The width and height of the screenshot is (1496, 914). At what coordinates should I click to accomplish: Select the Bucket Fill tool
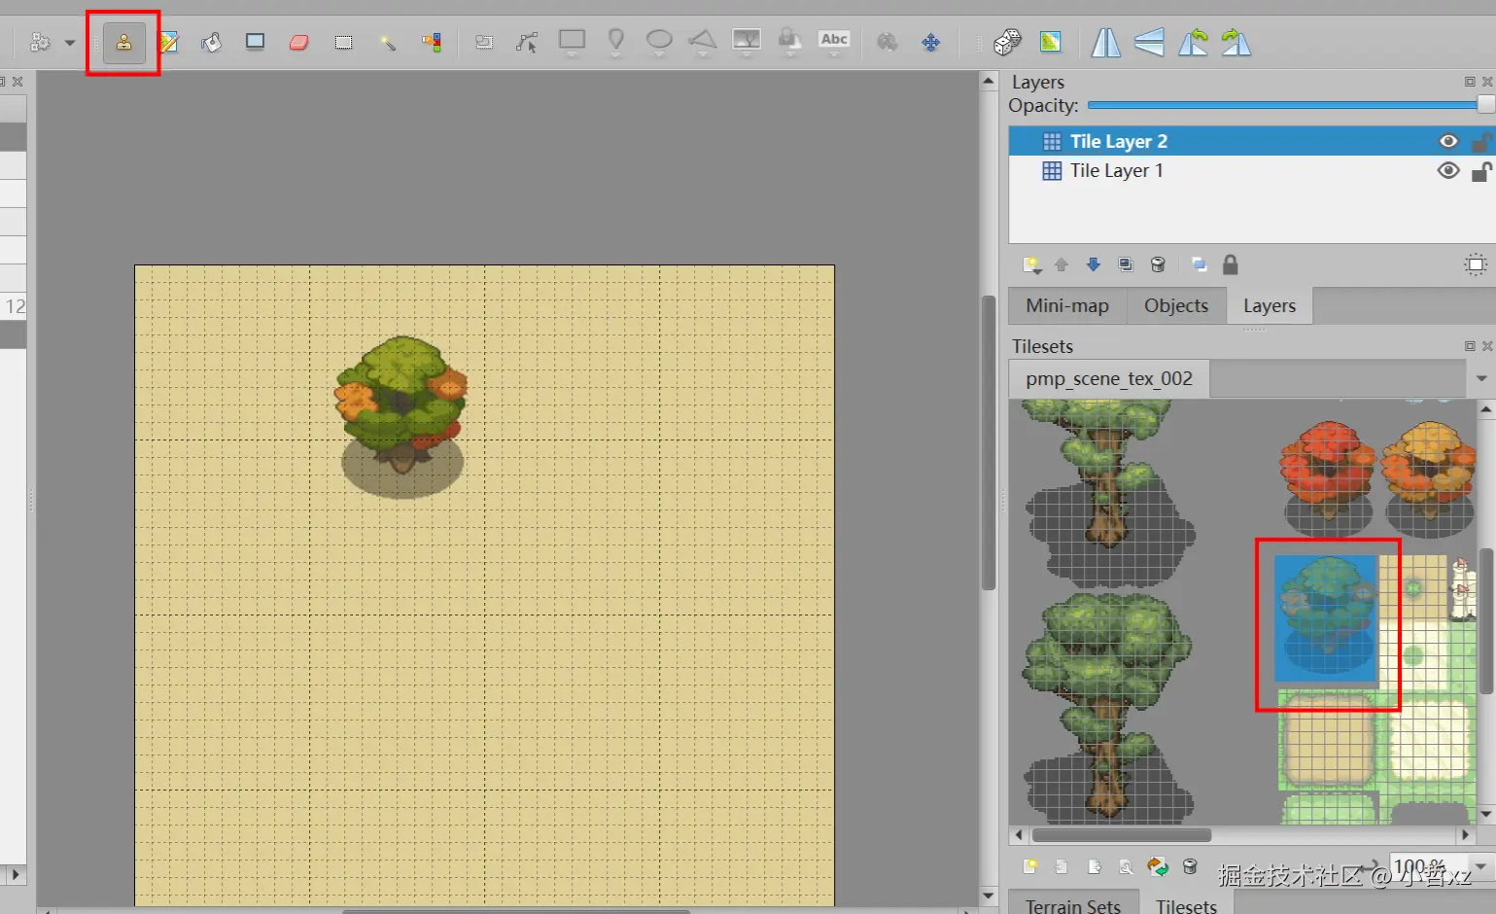(x=211, y=43)
